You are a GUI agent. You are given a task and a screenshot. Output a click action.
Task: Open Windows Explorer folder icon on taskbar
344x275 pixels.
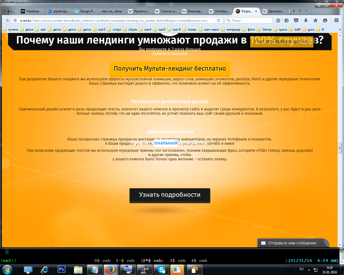pos(78,270)
